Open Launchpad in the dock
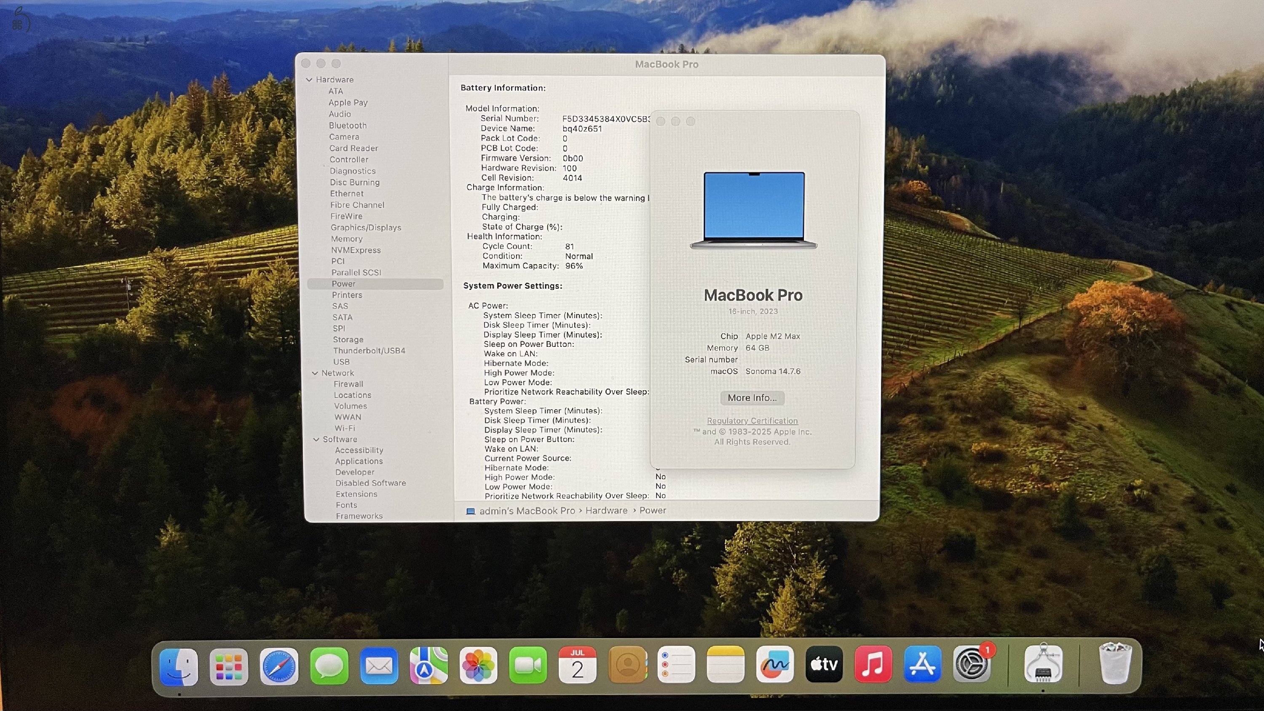Viewport: 1264px width, 711px height. click(229, 666)
